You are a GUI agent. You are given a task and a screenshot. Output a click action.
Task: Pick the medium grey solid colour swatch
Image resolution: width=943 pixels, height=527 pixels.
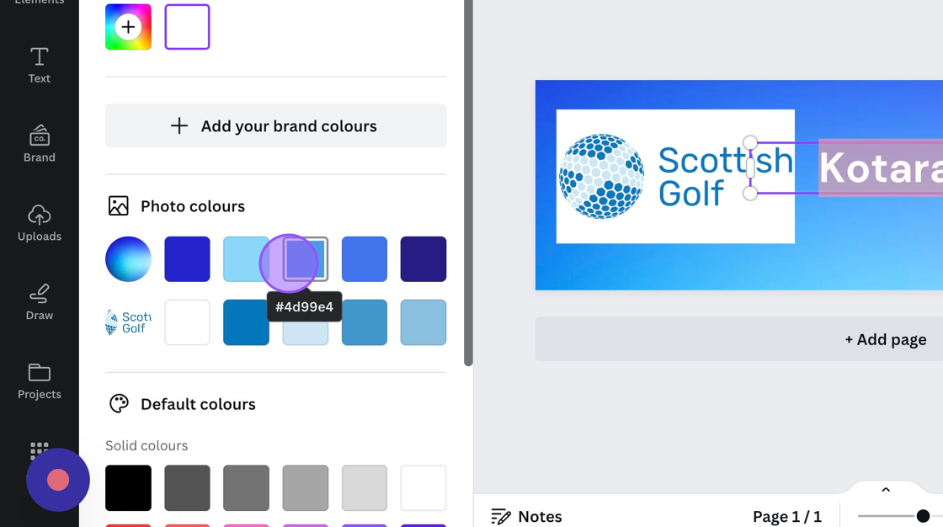[x=246, y=488]
